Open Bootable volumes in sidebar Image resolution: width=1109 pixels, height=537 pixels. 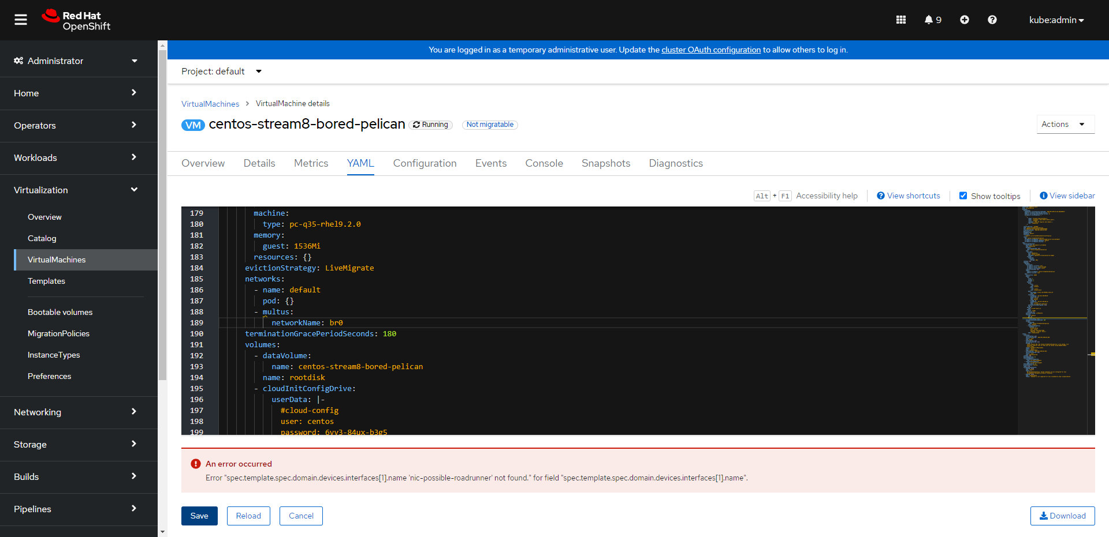[60, 312]
